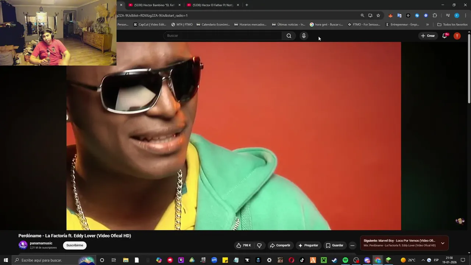Open 'Entrepreneur - Empi...' bookmark

[x=403, y=25]
